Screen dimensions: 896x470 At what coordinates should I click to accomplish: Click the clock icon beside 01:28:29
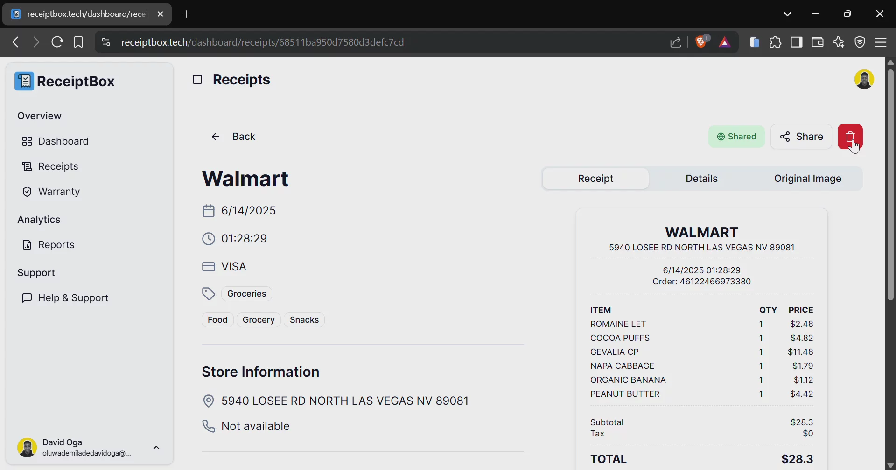tap(209, 238)
